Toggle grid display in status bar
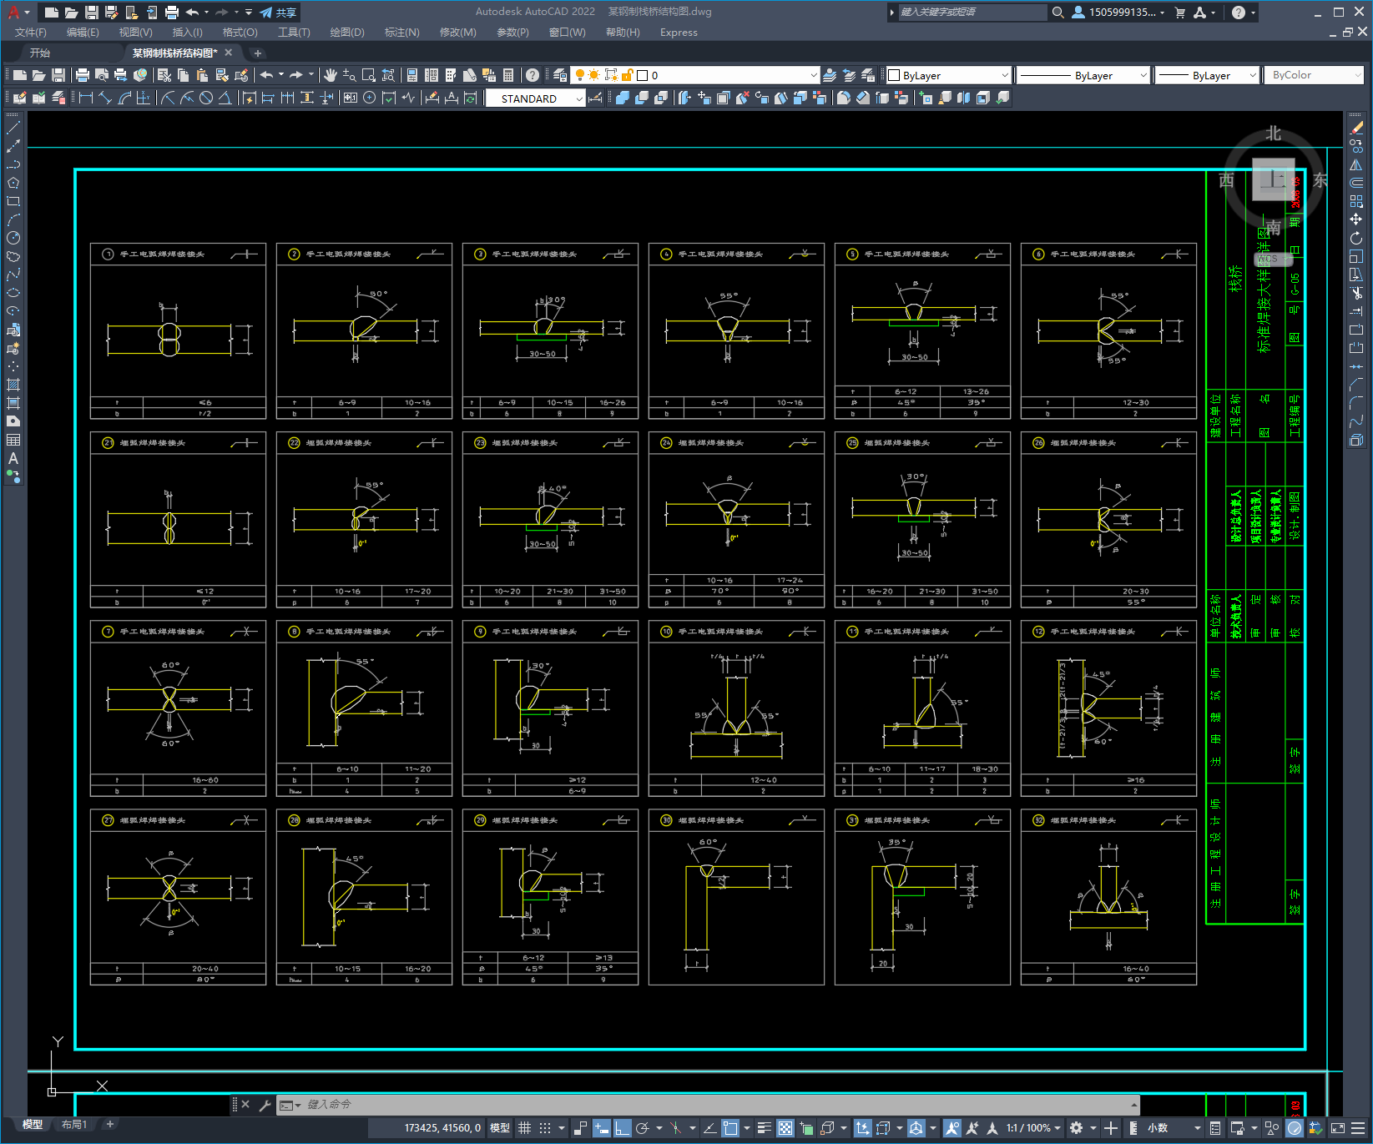 tap(524, 1128)
